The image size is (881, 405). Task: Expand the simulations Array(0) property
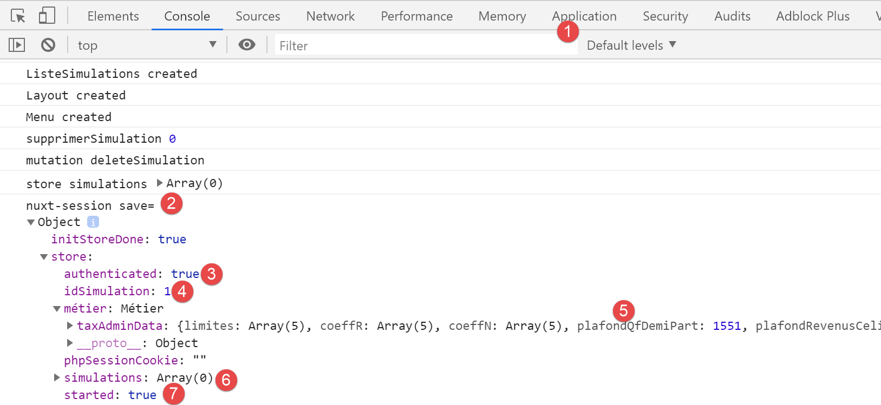(x=57, y=377)
